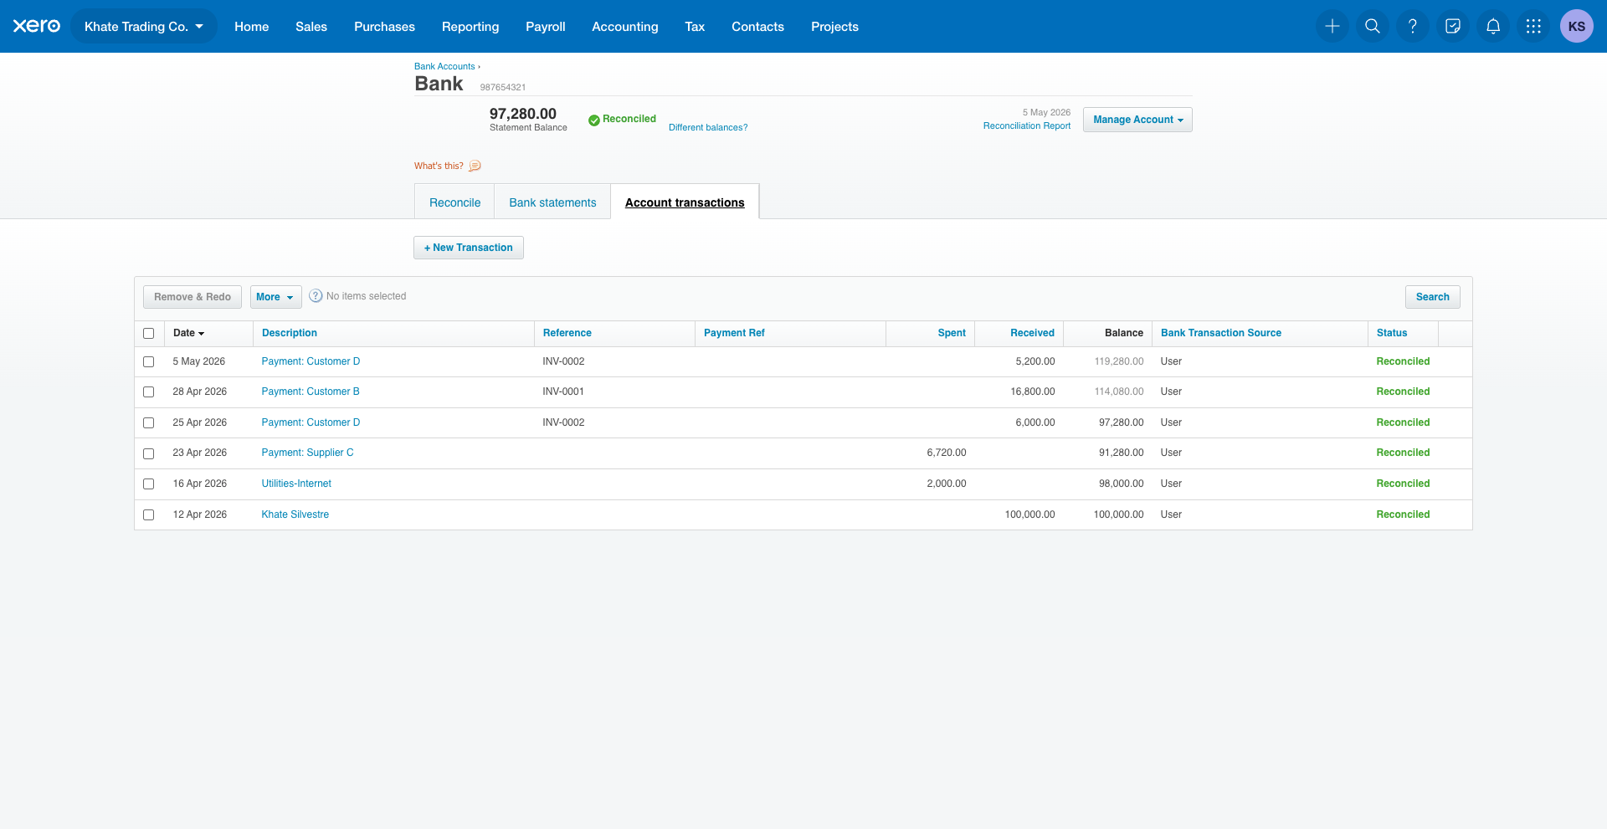1607x829 pixels.
Task: Open the More actions dropdown
Action: (x=275, y=297)
